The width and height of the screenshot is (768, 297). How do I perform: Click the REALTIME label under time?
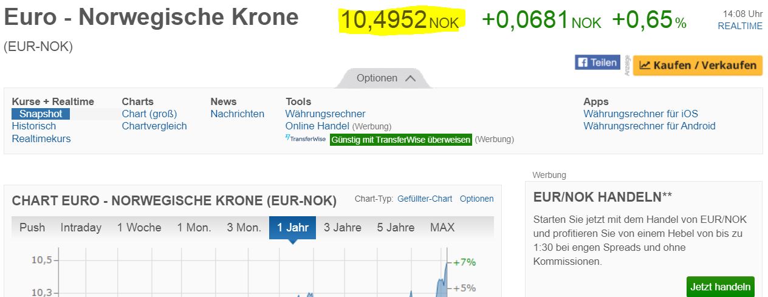[x=739, y=26]
